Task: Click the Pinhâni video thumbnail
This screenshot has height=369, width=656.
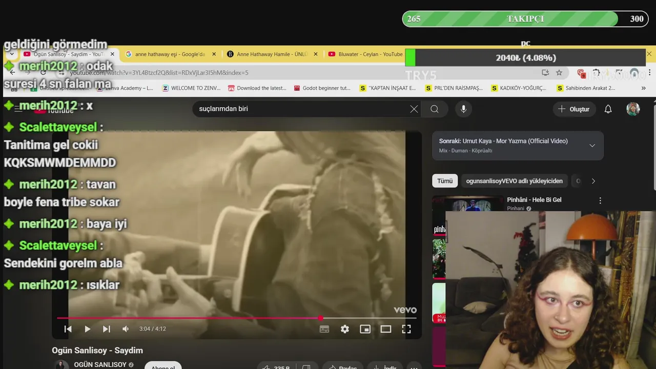Action: [x=468, y=203]
